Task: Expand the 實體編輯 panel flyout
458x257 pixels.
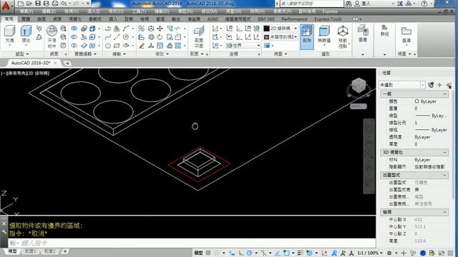Action: (86, 54)
